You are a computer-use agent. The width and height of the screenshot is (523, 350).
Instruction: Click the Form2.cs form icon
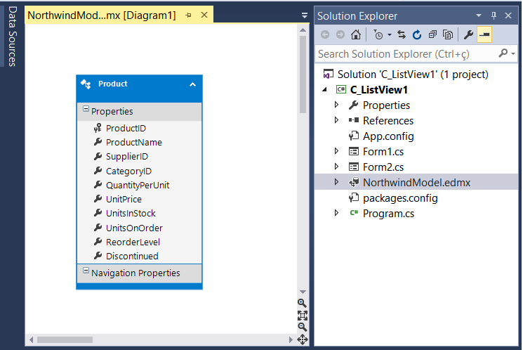point(354,167)
